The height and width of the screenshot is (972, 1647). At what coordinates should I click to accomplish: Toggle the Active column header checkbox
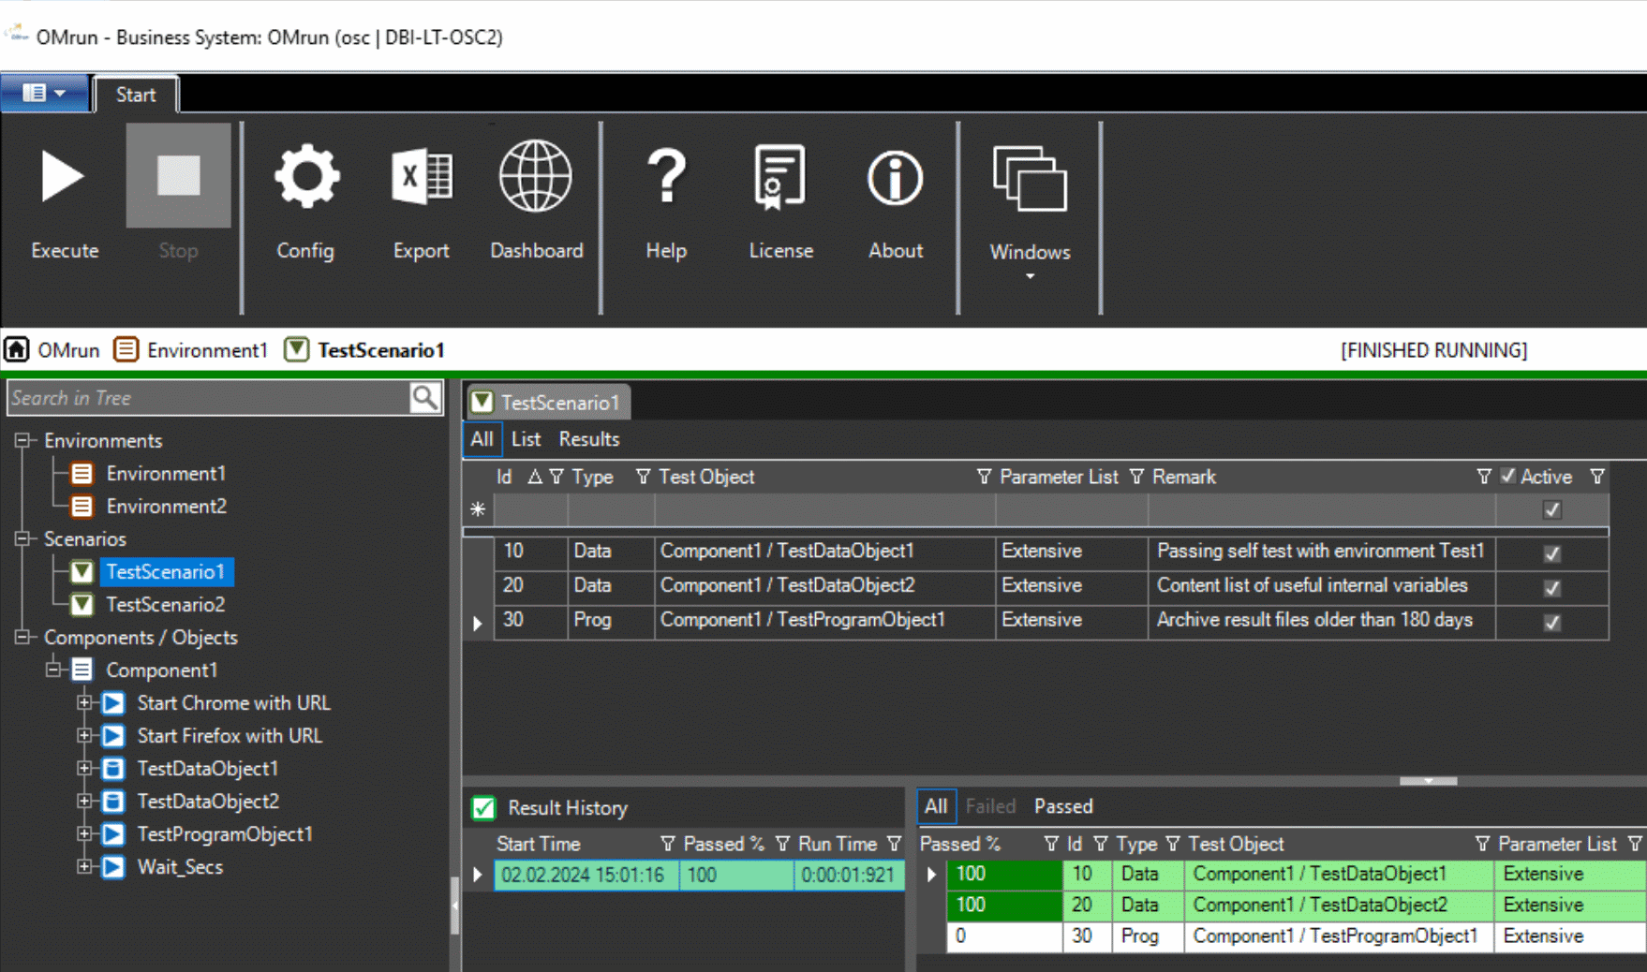click(1508, 477)
